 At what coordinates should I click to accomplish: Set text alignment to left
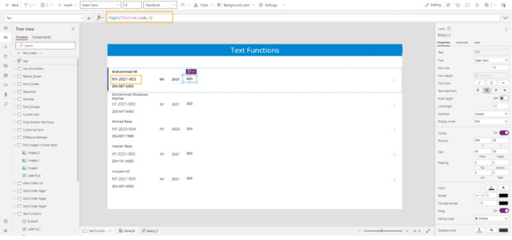(x=478, y=90)
